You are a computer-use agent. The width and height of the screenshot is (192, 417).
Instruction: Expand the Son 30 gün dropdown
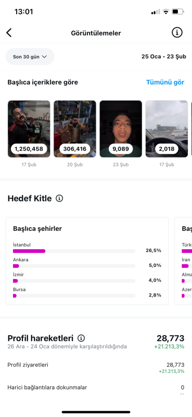click(x=30, y=57)
